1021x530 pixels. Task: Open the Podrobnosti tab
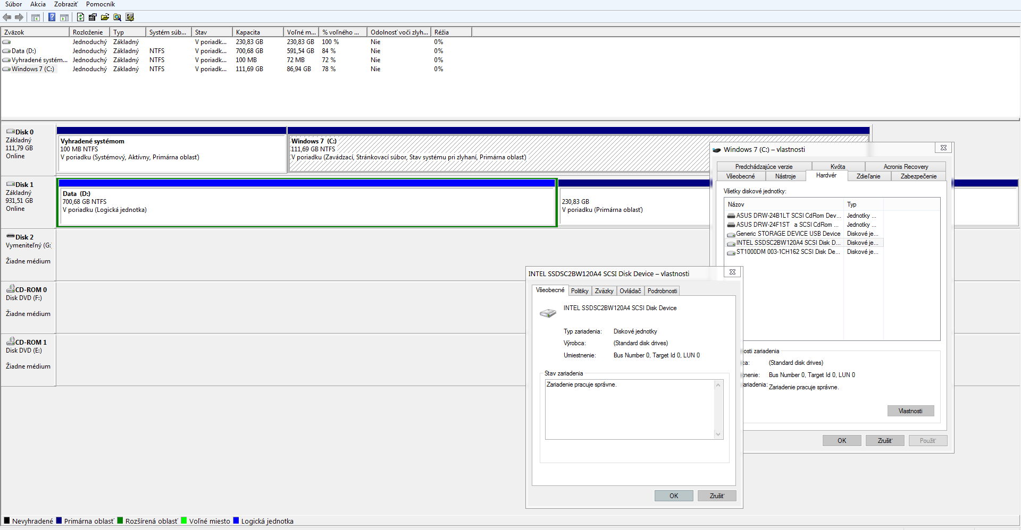click(x=662, y=291)
